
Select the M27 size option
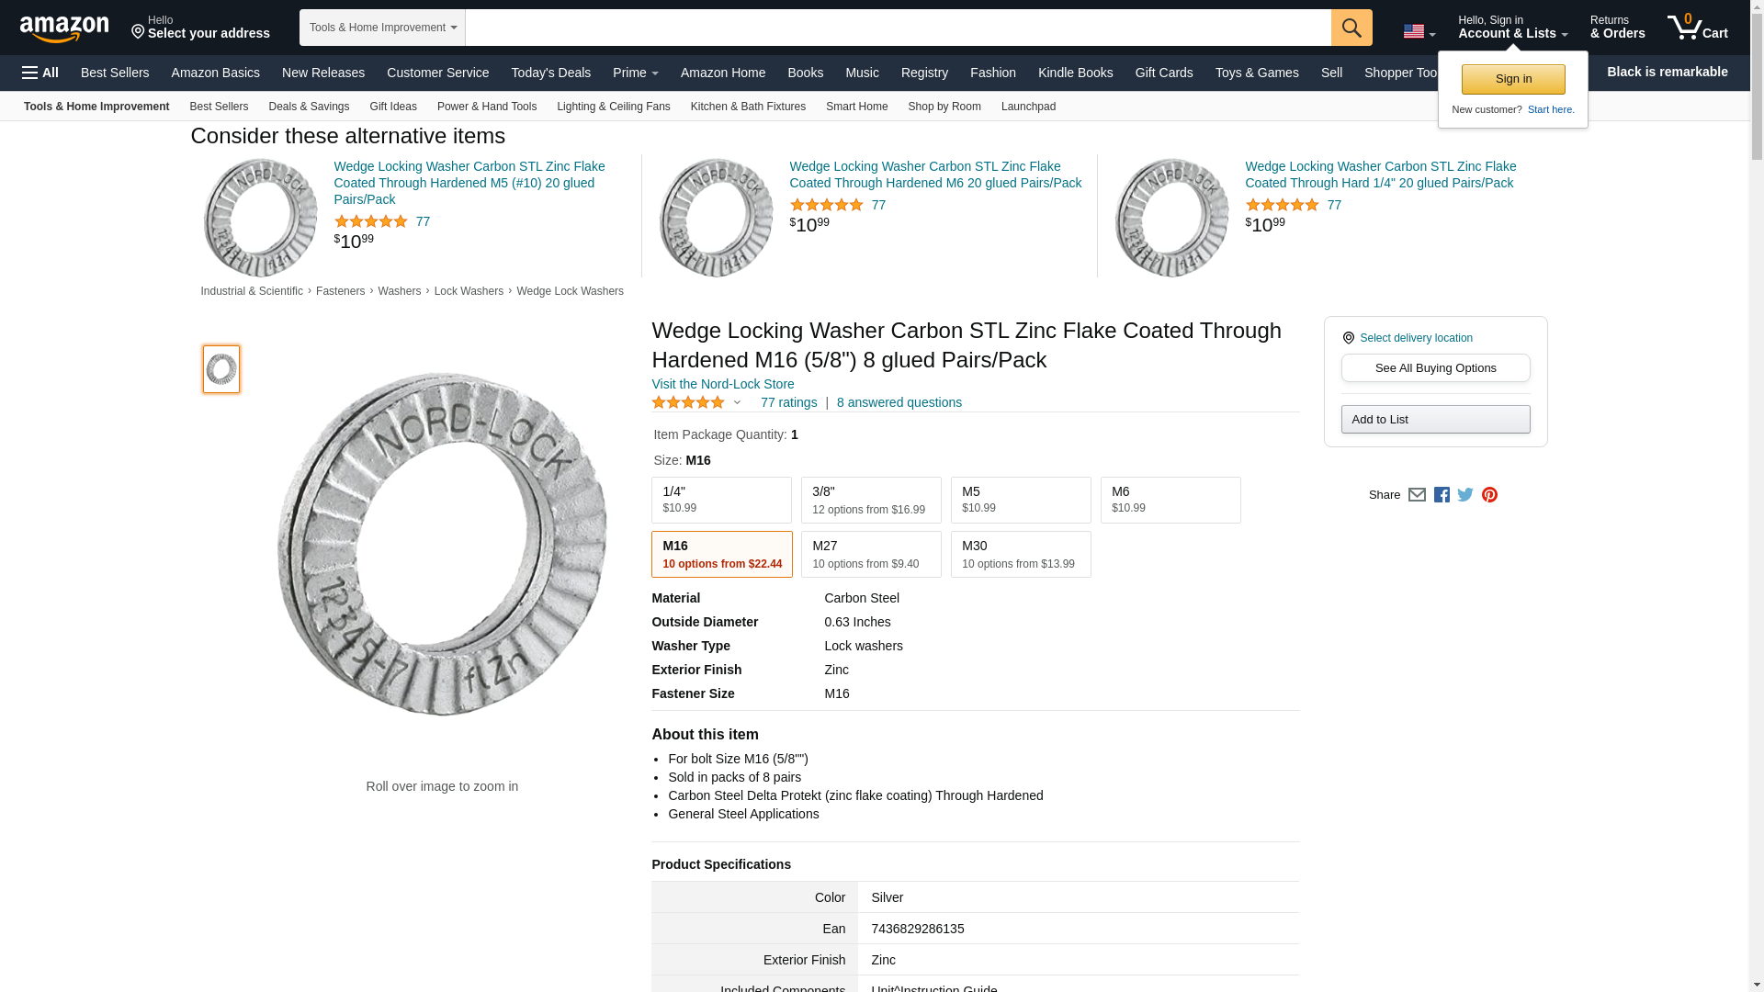pos(870,554)
